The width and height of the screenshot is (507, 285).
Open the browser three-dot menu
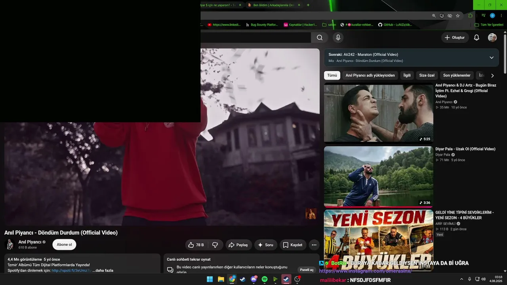[501, 16]
